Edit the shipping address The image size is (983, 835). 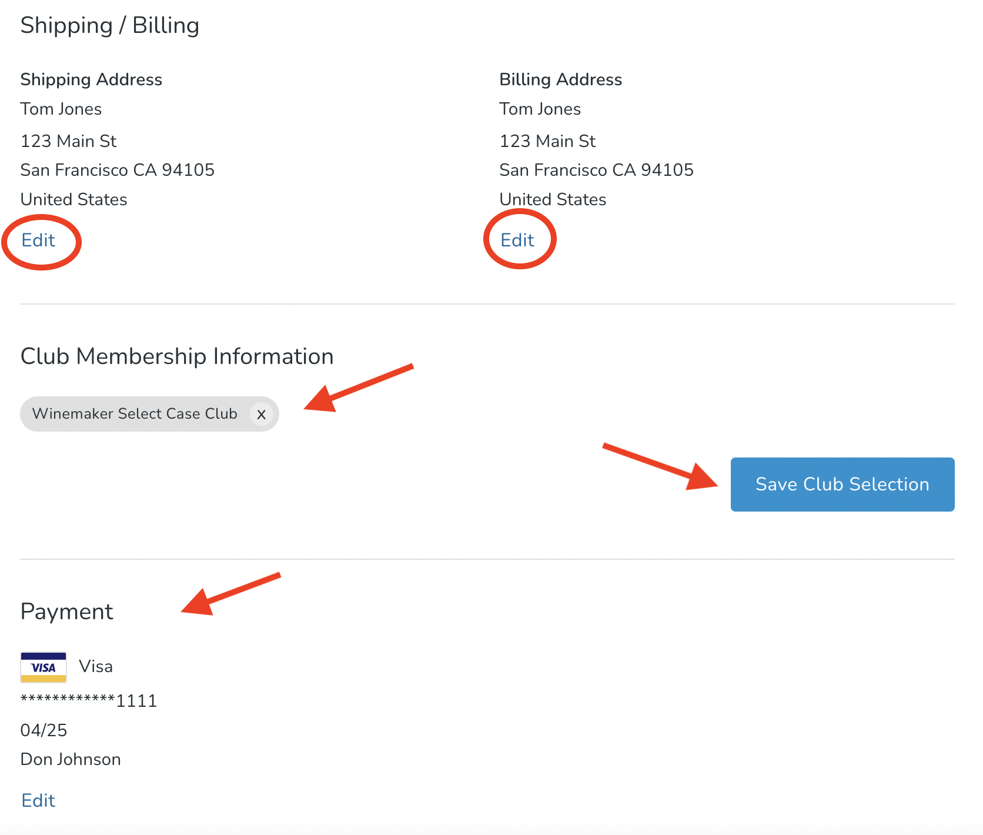[38, 240]
